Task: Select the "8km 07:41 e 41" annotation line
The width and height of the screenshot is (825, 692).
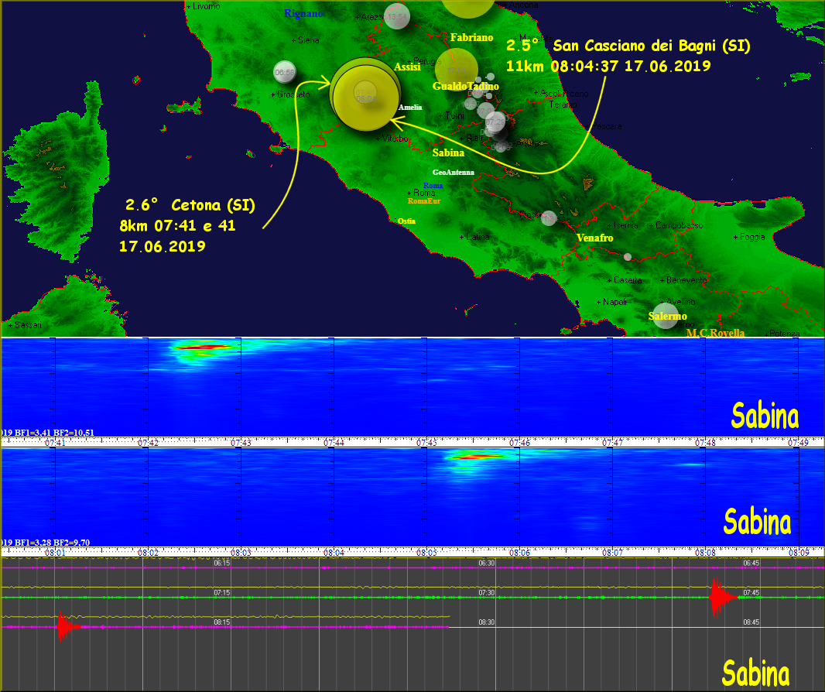Action: pos(177,226)
